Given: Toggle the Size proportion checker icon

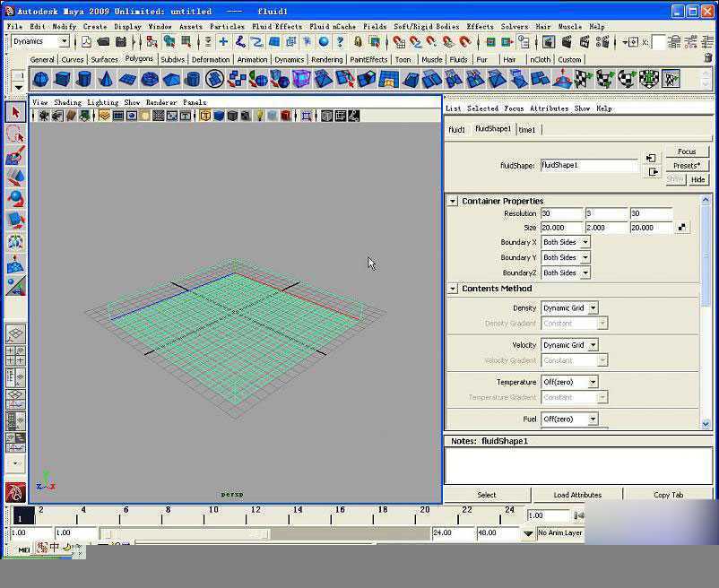Looking at the screenshot, I should click(682, 228).
